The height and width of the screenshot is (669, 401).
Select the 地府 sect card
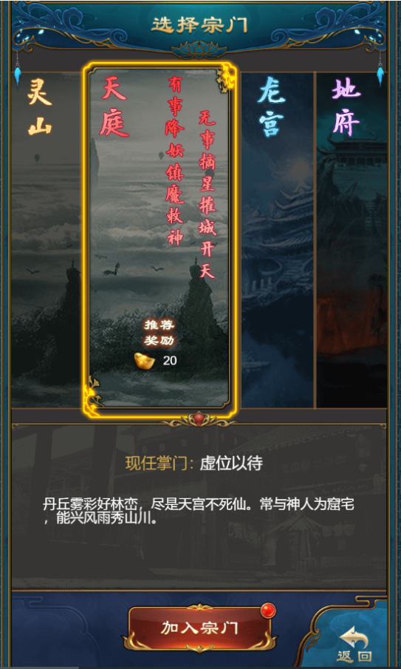point(352,240)
